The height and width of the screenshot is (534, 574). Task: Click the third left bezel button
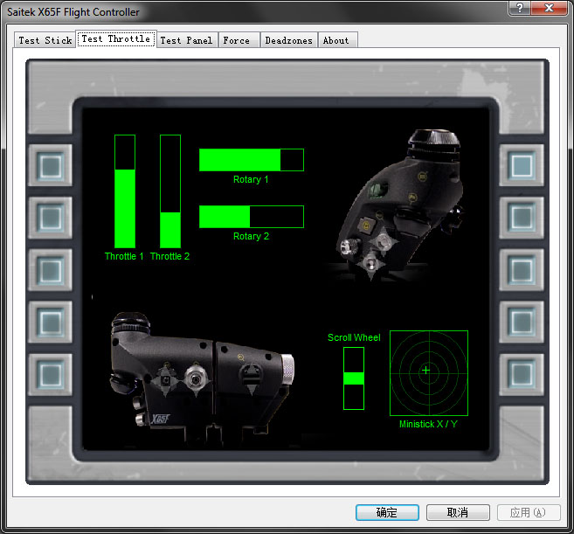coord(50,270)
